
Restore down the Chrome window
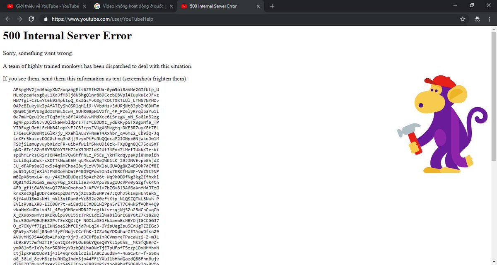[472, 6]
